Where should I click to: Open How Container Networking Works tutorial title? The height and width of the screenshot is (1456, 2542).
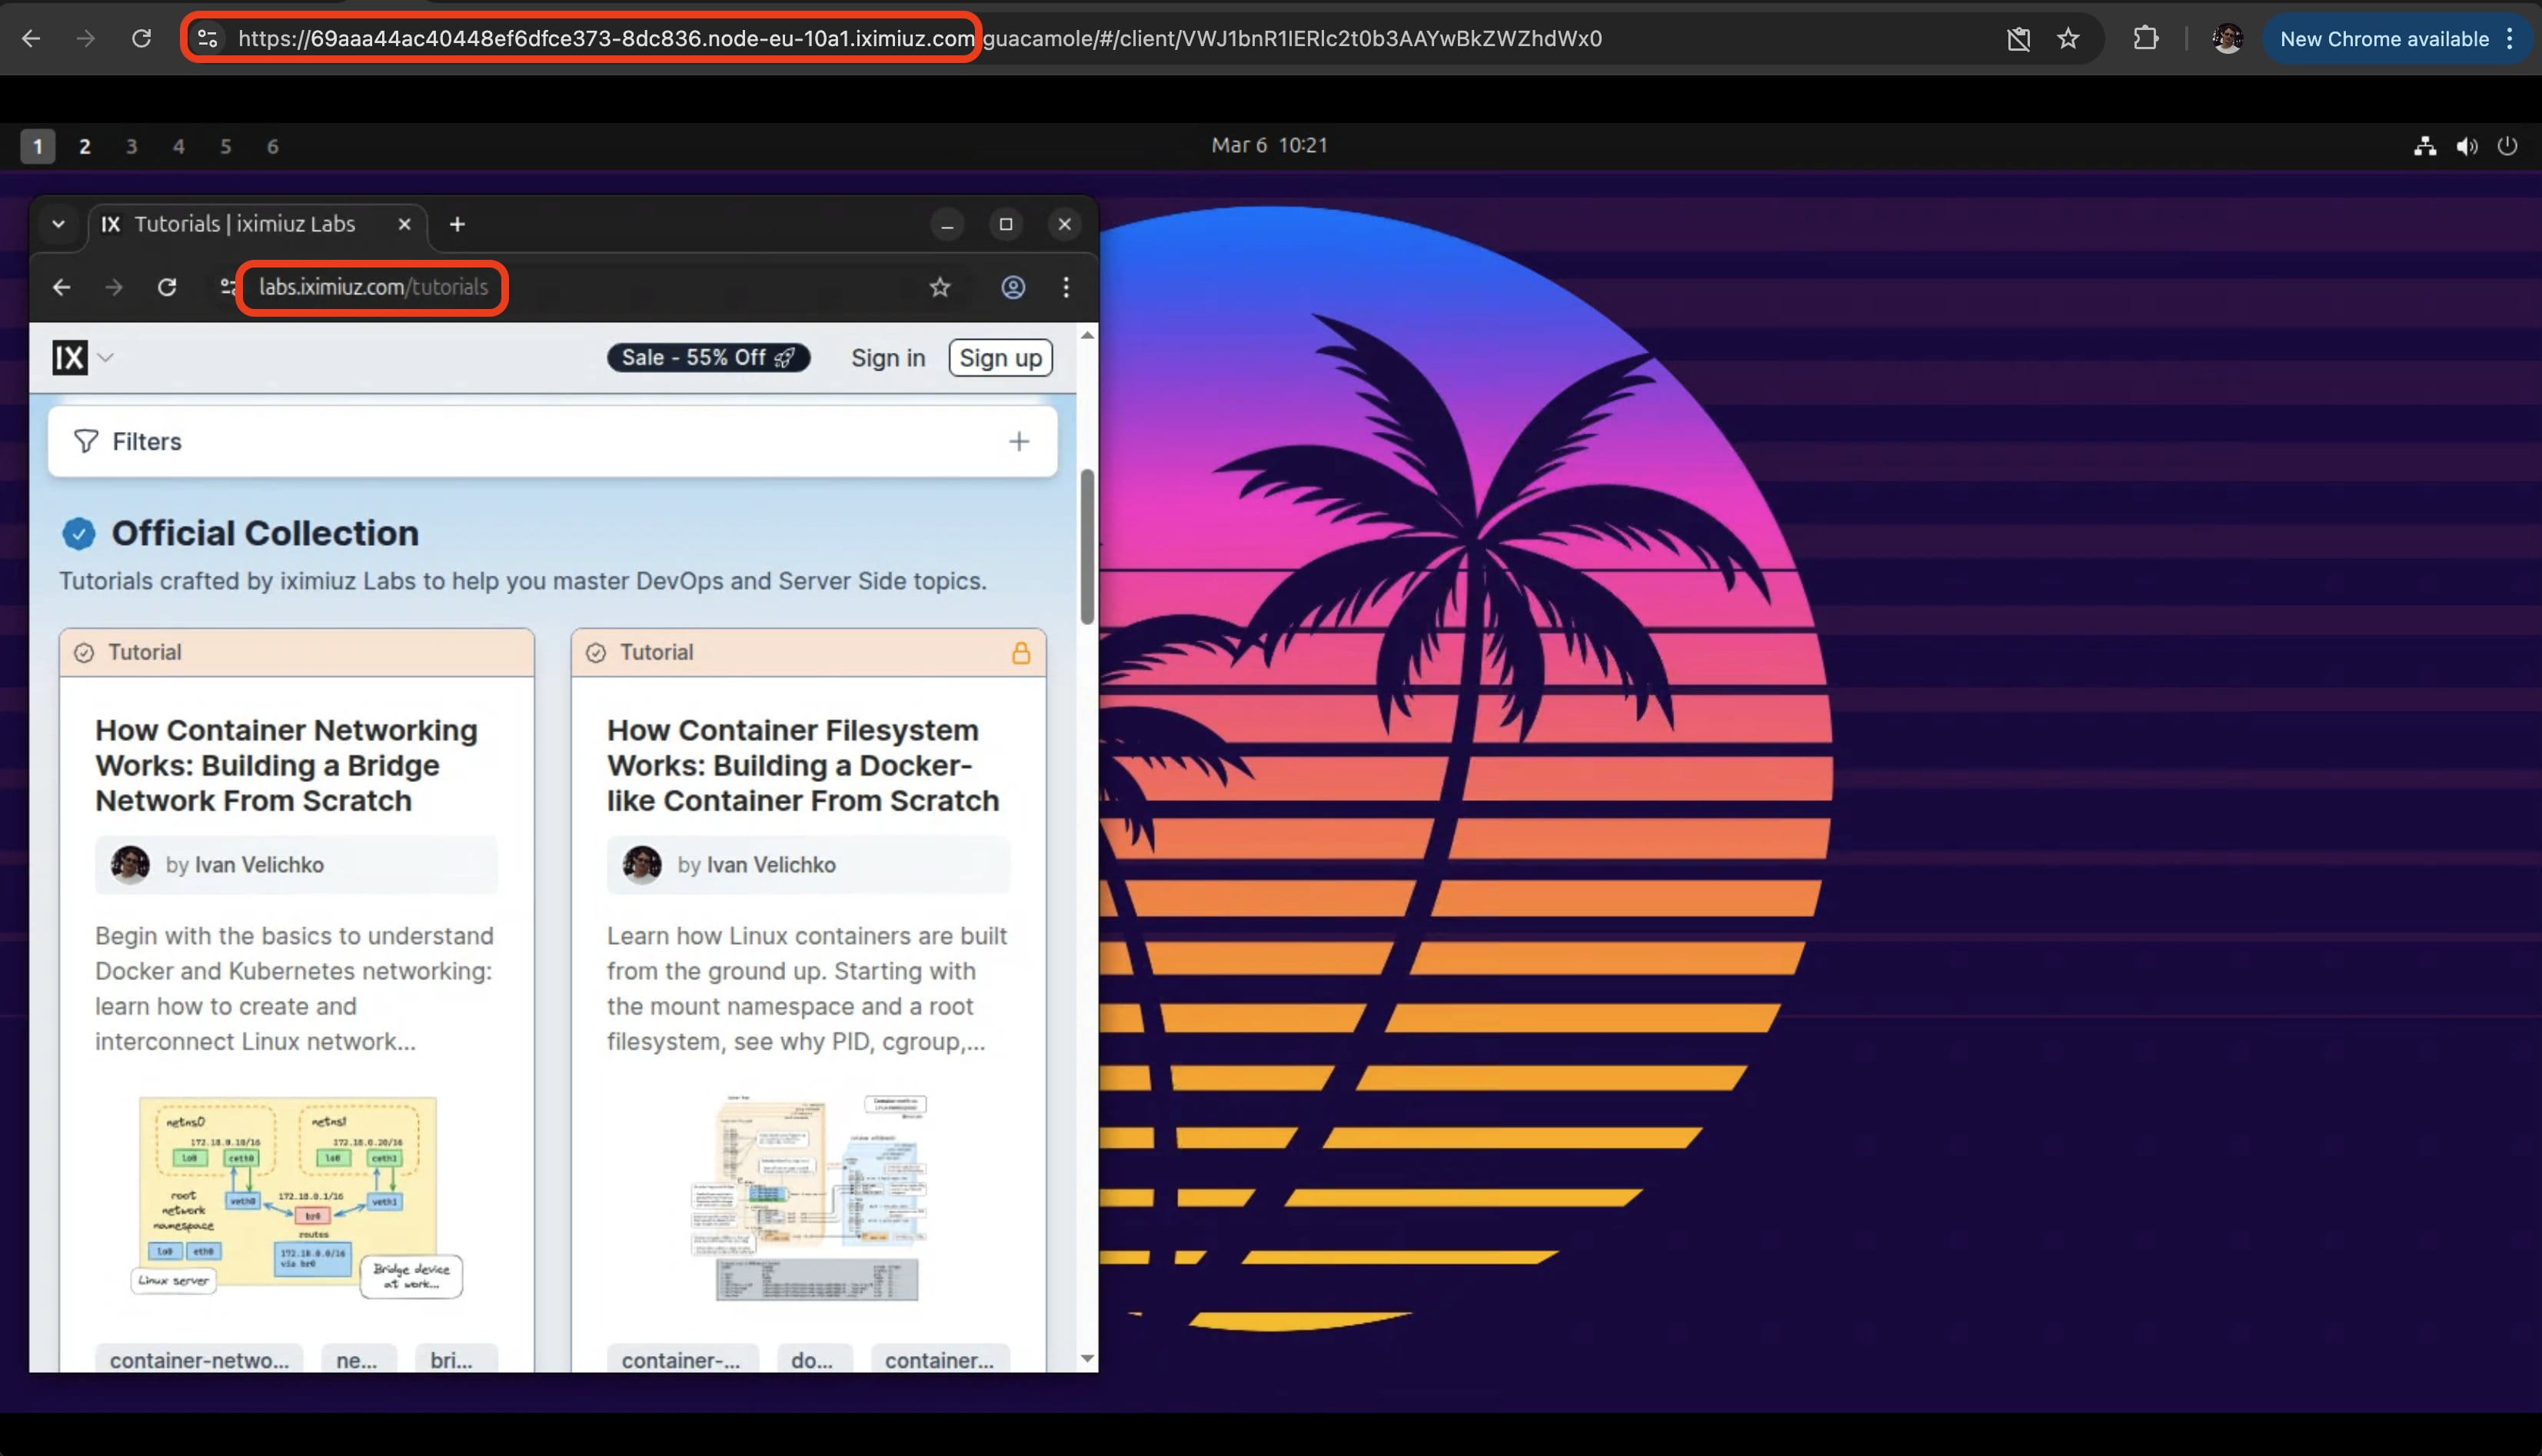click(286, 765)
